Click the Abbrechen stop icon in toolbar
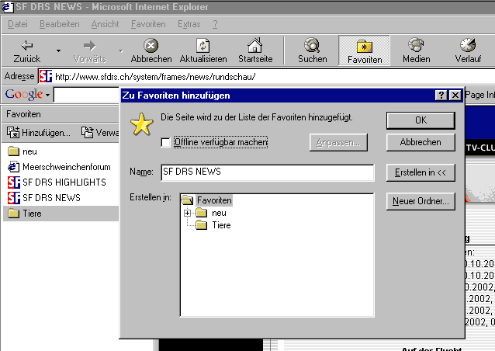Viewport: 495px width, 351px height. (x=151, y=45)
